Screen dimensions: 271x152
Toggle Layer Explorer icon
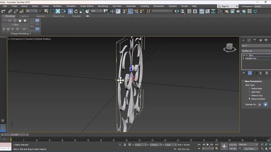(x=195, y=11)
